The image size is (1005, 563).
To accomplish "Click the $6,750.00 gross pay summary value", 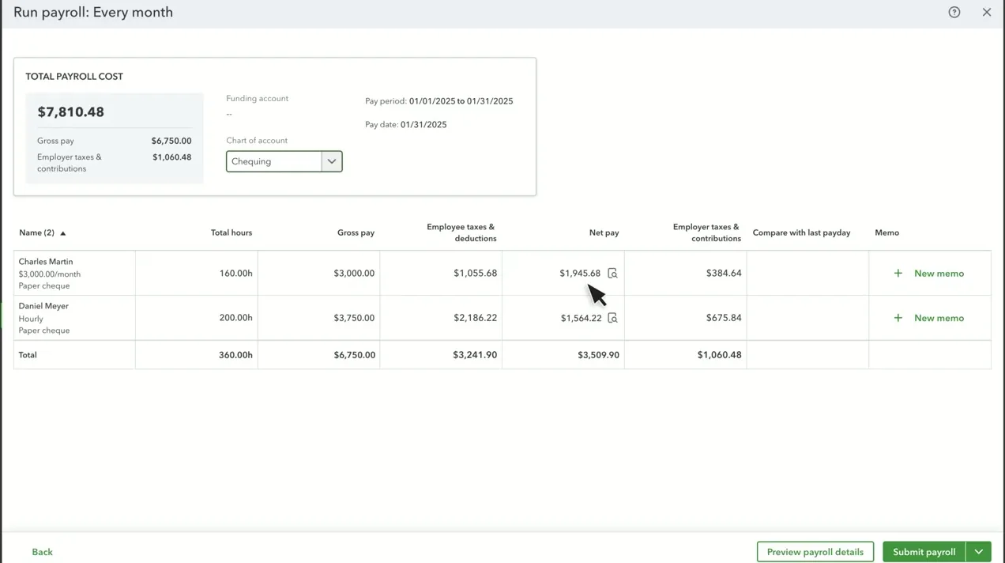I will [x=171, y=141].
